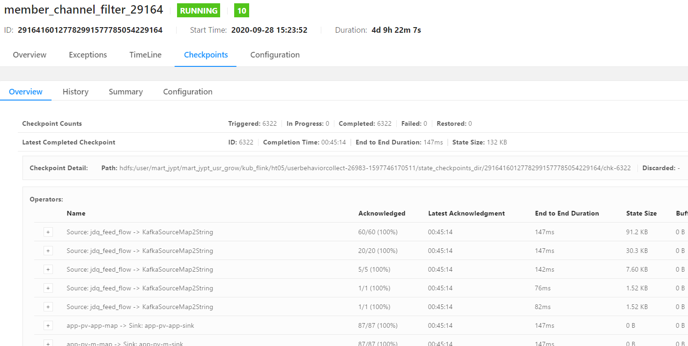Screen dimensions: 688x346
Task: Click the green RUNNING status badge
Action: point(198,10)
